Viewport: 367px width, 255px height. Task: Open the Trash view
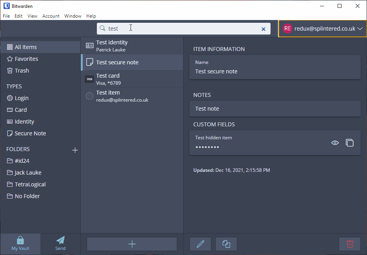coord(18,71)
